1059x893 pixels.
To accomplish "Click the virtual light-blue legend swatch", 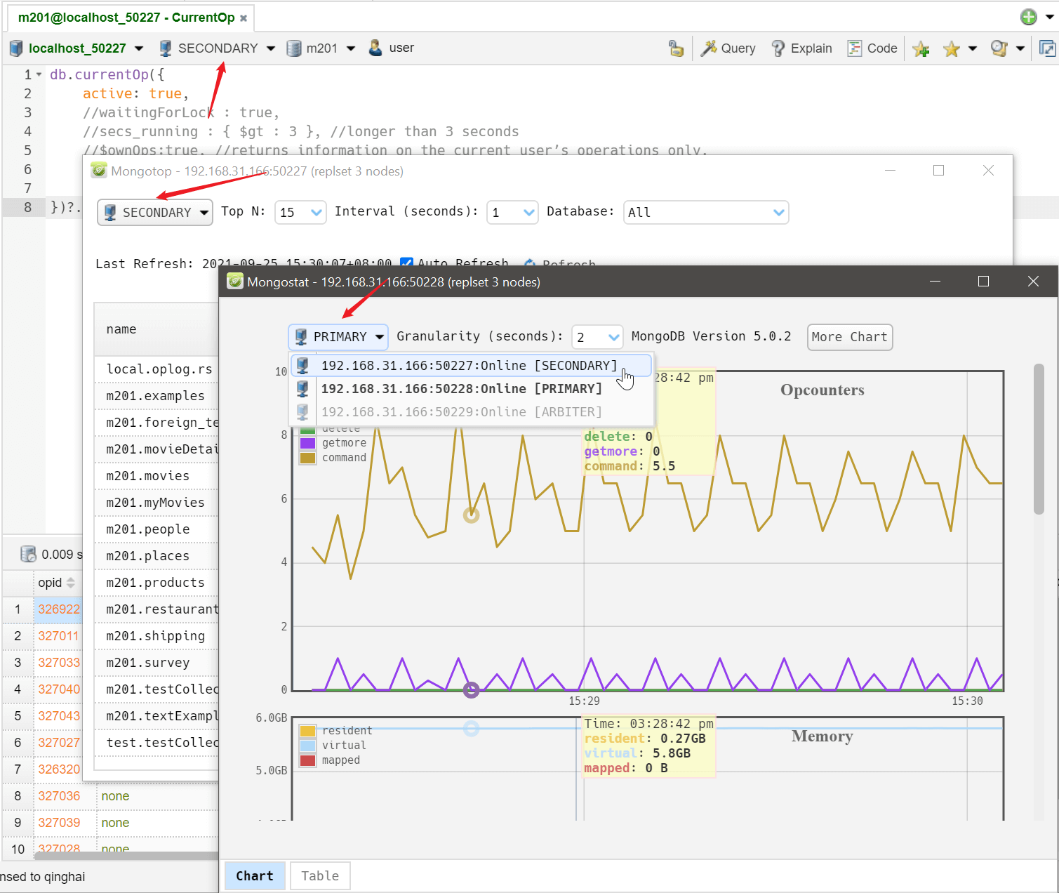I will pyautogui.click(x=307, y=746).
